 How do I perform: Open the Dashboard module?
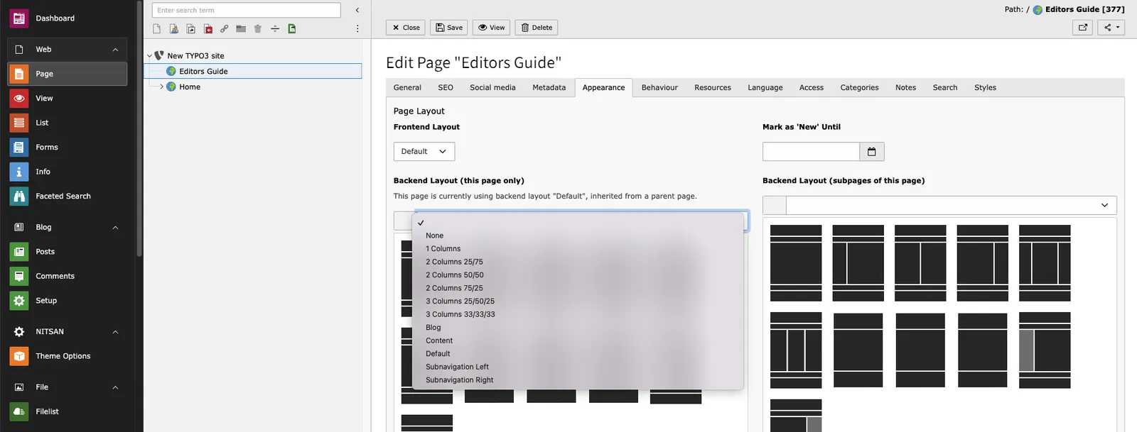(x=68, y=18)
